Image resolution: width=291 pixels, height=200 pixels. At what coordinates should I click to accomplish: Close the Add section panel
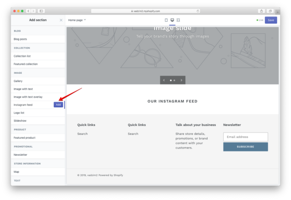[61, 20]
